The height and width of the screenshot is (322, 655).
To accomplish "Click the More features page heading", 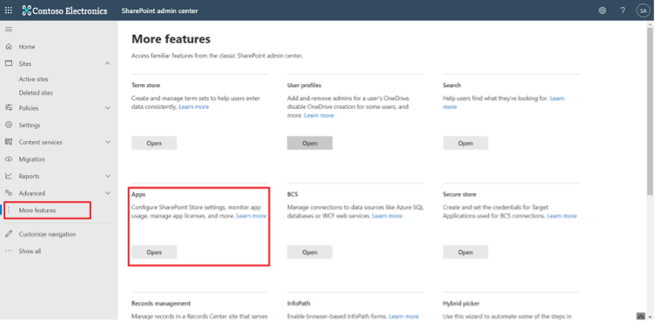I will 171,39.
